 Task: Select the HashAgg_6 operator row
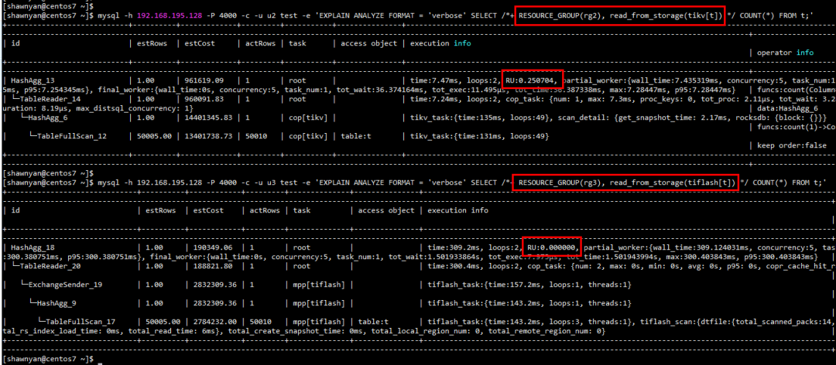coord(50,118)
